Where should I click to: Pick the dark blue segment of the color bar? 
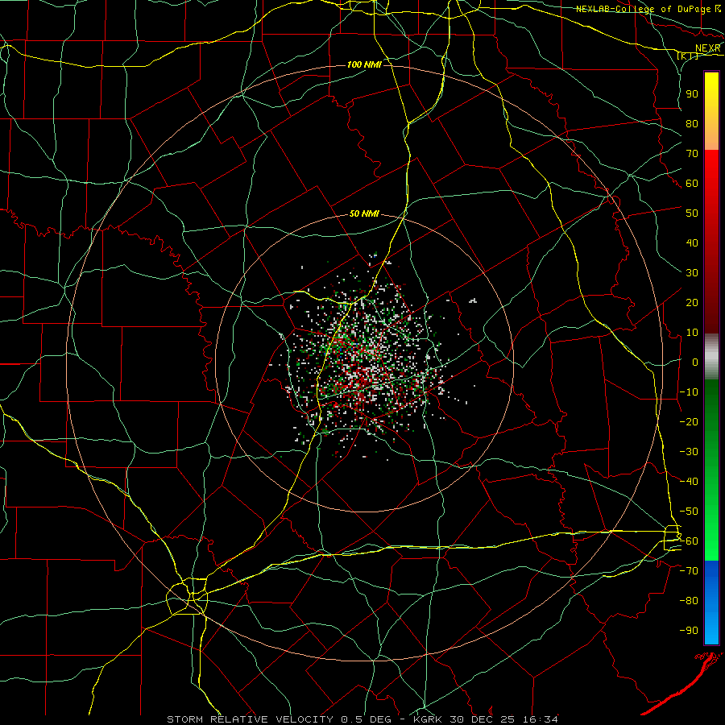tap(711, 574)
